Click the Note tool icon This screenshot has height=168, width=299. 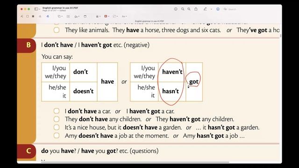[x=85, y=16]
